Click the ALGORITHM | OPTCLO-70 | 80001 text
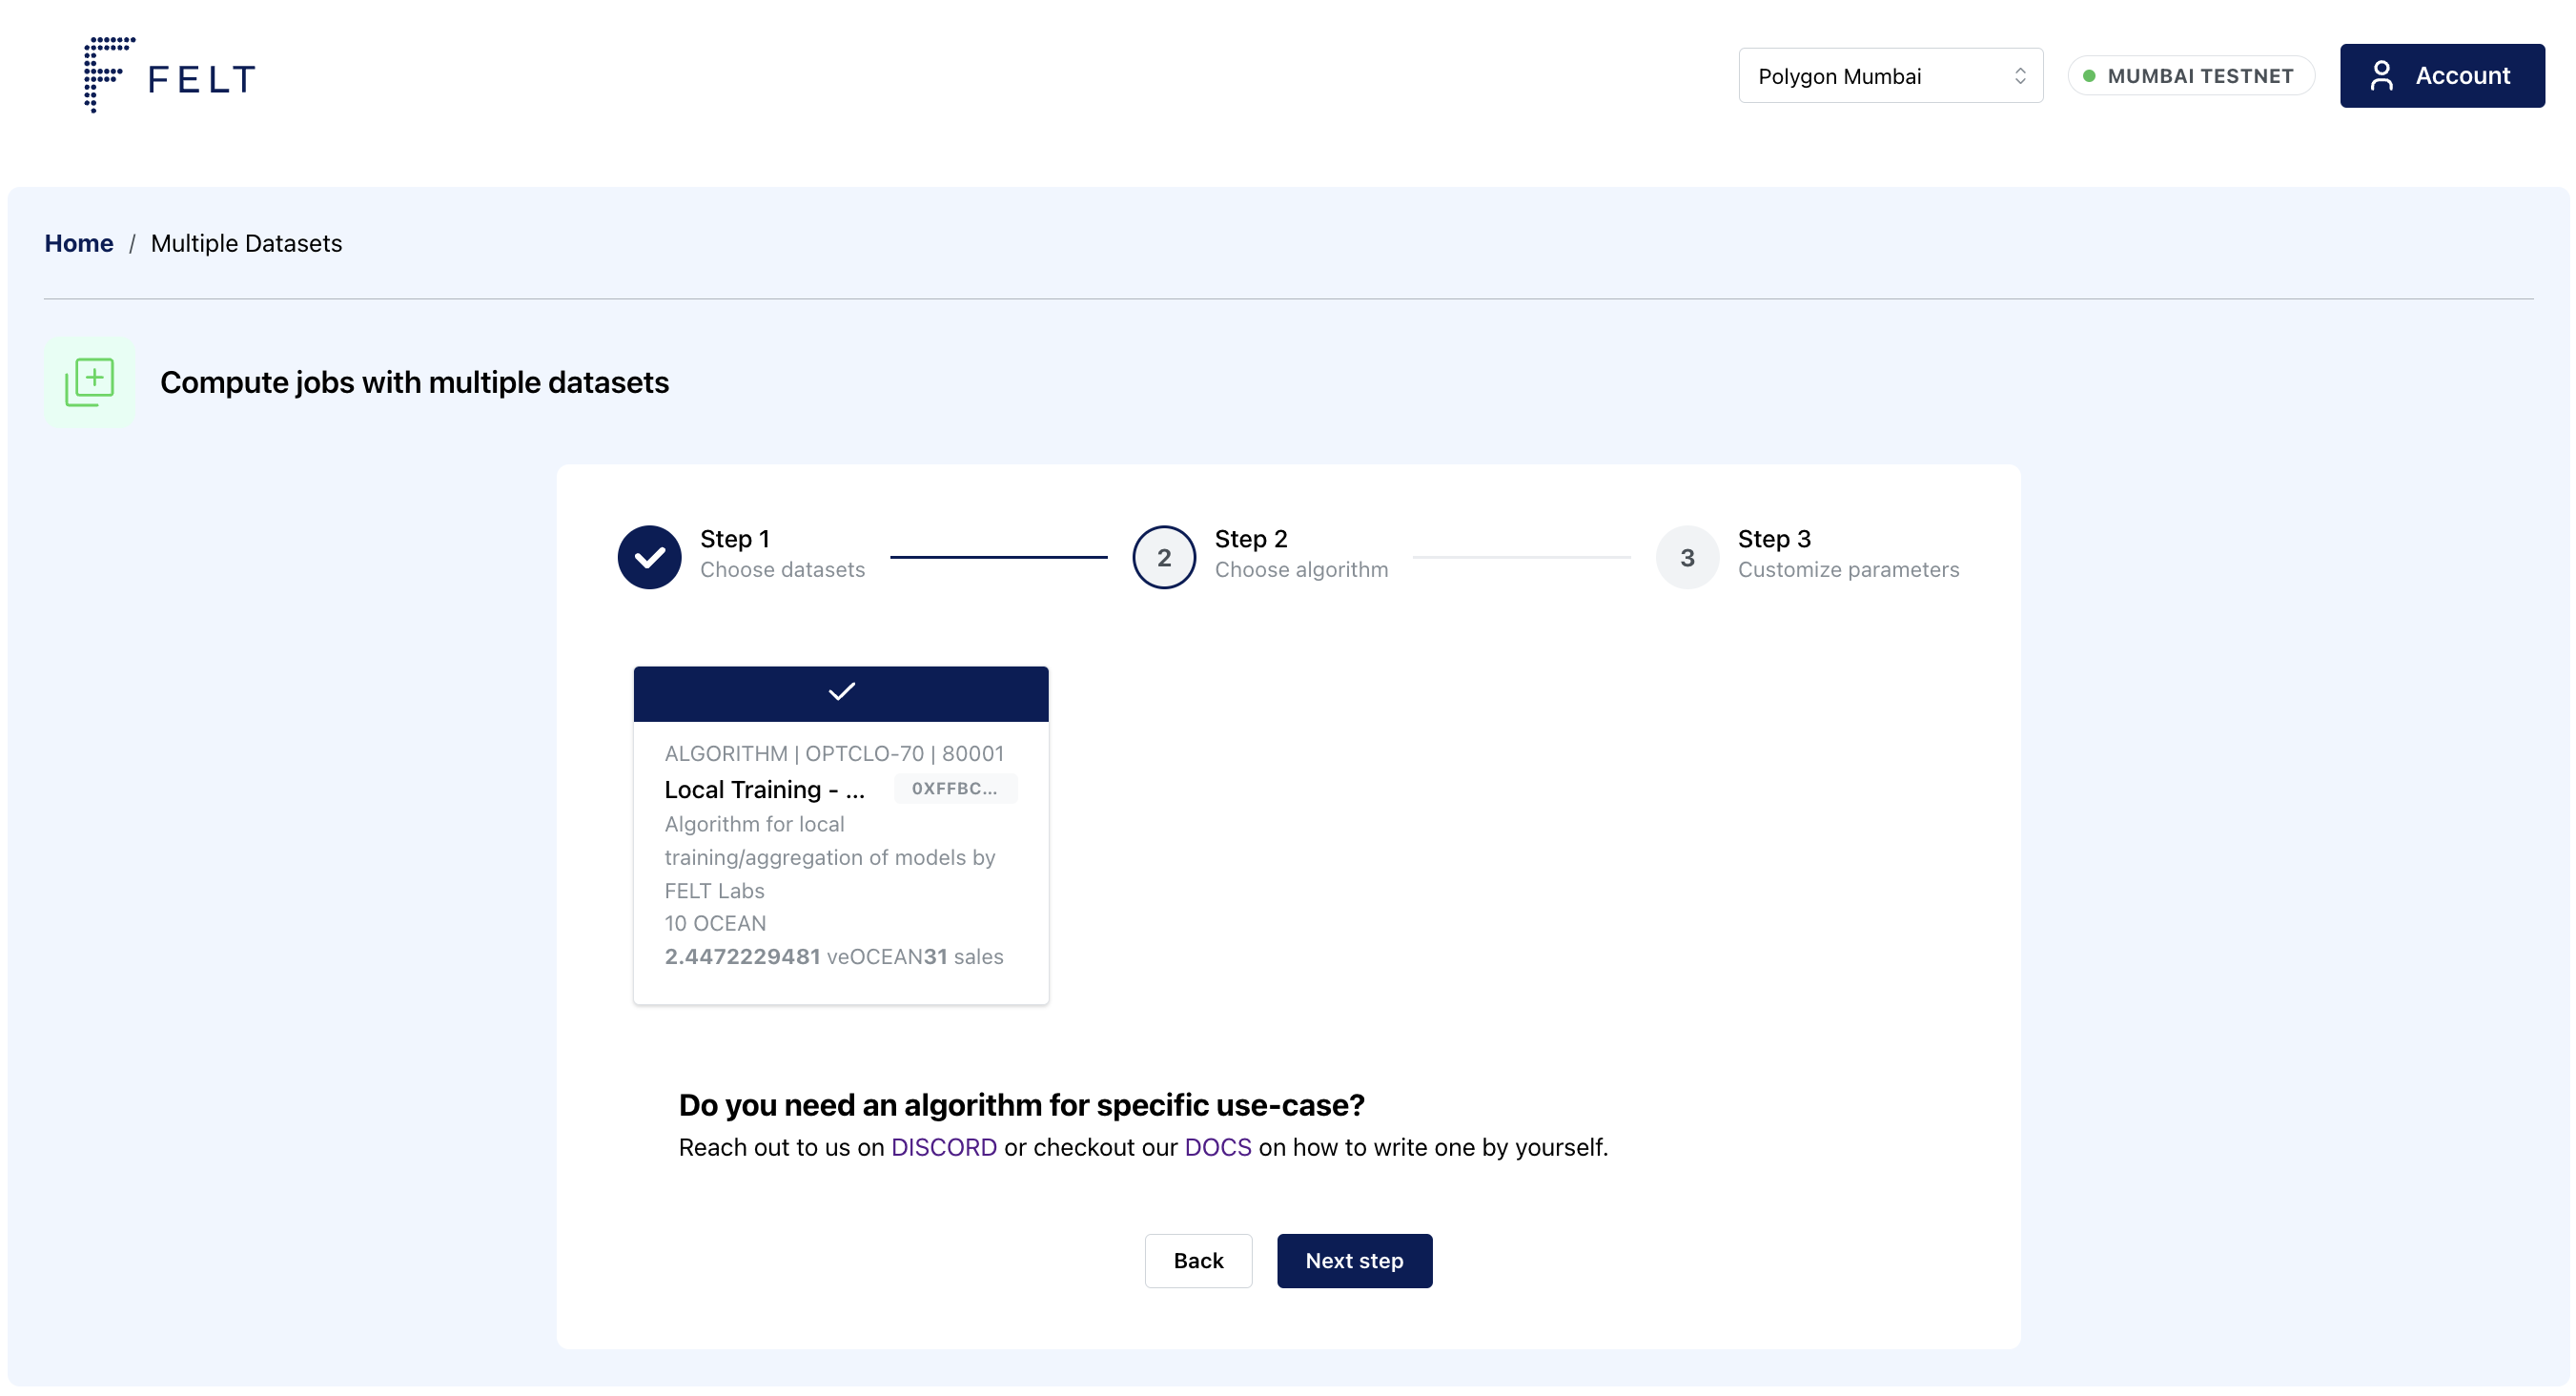 (834, 753)
